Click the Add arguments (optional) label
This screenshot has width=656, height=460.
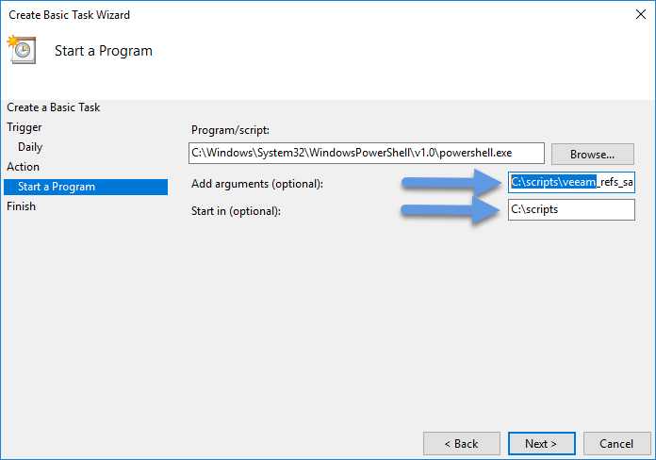coord(257,184)
